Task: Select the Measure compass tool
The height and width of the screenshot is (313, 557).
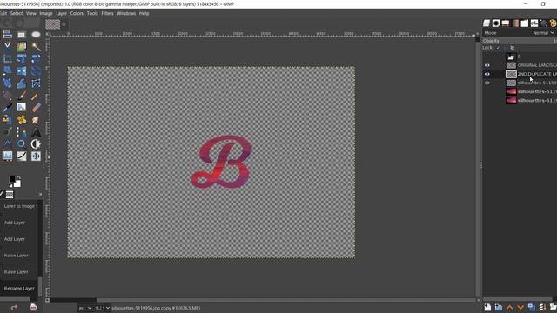Action: tap(7, 144)
